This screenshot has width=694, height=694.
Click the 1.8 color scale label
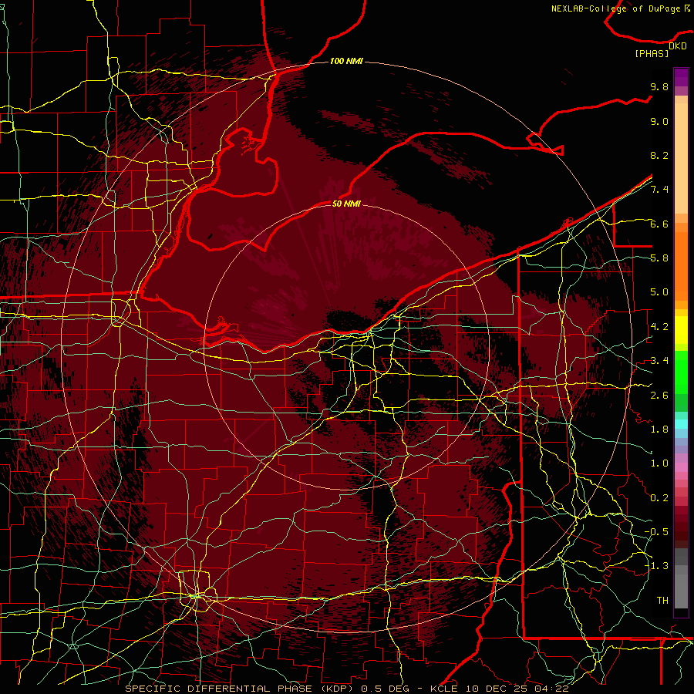659,430
